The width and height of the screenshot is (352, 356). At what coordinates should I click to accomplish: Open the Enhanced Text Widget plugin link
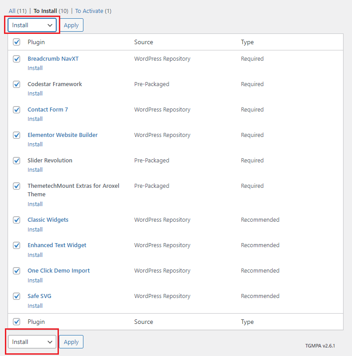(57, 245)
